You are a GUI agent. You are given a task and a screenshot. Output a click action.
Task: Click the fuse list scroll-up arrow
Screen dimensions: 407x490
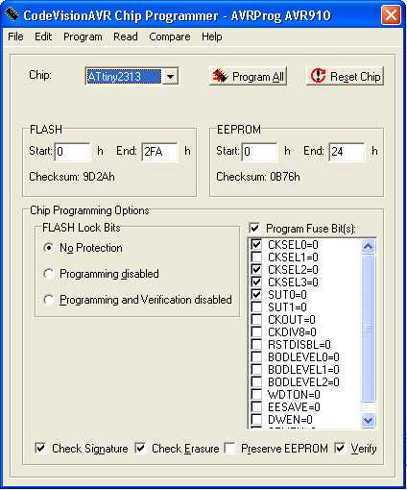[x=368, y=247]
